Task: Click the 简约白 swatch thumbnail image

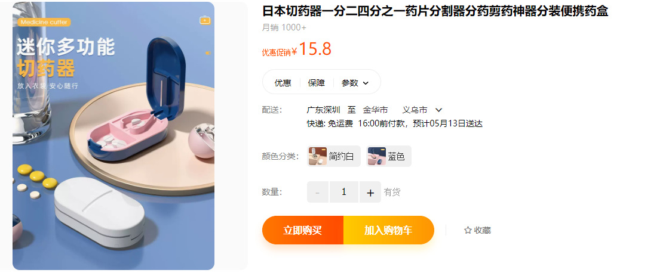Action: pyautogui.click(x=318, y=156)
